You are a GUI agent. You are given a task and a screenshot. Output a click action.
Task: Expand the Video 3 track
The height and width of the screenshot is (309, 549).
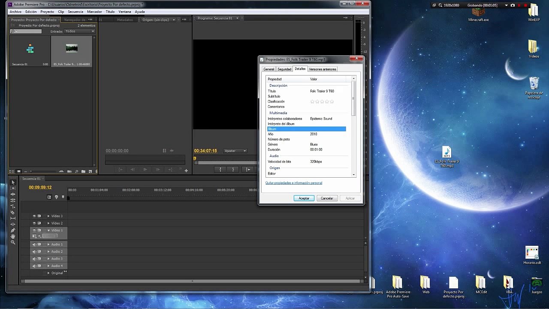pyautogui.click(x=48, y=216)
